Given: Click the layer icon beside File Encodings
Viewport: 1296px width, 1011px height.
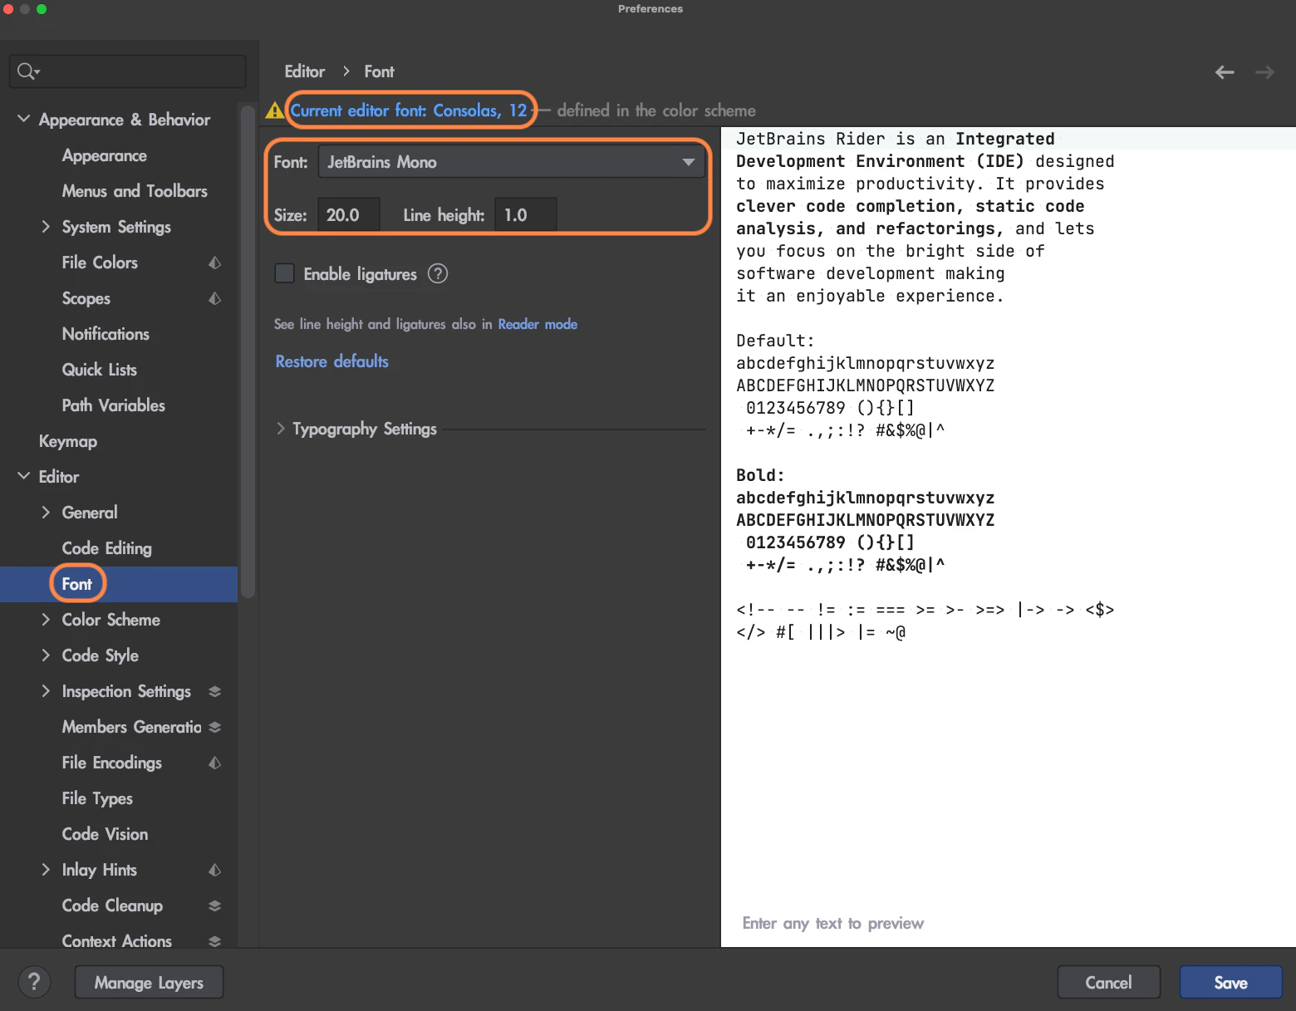Looking at the screenshot, I should [214, 763].
